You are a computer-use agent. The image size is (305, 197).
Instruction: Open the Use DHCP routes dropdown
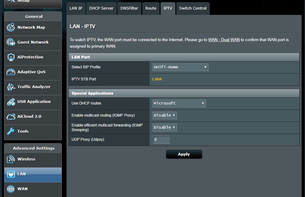click(x=179, y=103)
